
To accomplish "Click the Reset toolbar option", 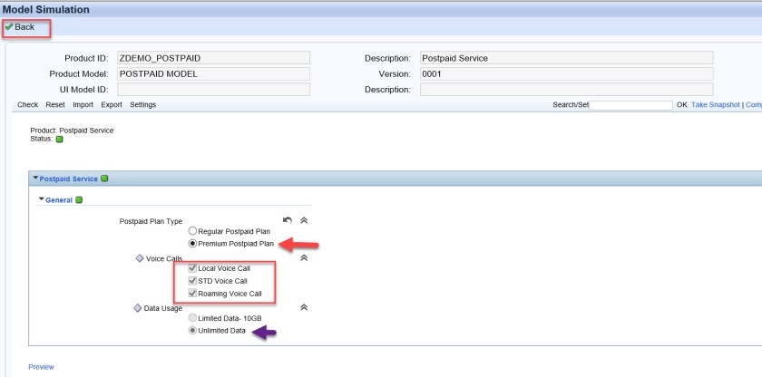I will click(55, 105).
